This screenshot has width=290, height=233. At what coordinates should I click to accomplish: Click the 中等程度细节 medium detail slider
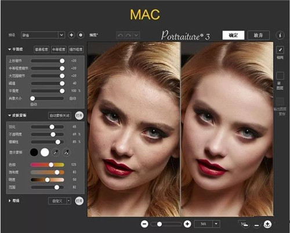tap(48, 68)
